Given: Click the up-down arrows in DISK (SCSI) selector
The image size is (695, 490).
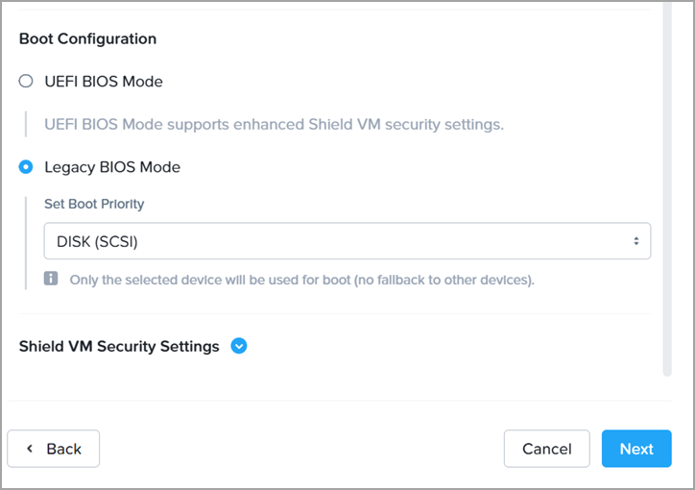Looking at the screenshot, I should 635,241.
